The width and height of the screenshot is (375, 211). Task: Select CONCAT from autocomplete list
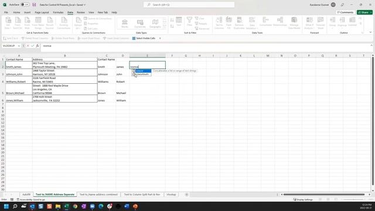(143, 71)
